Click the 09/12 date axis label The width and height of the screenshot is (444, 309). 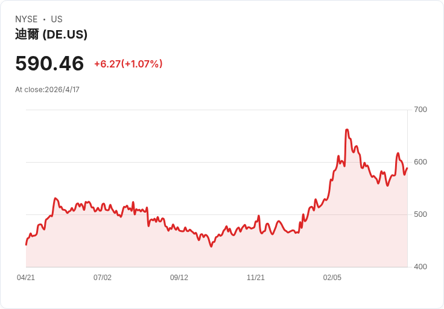tap(179, 278)
